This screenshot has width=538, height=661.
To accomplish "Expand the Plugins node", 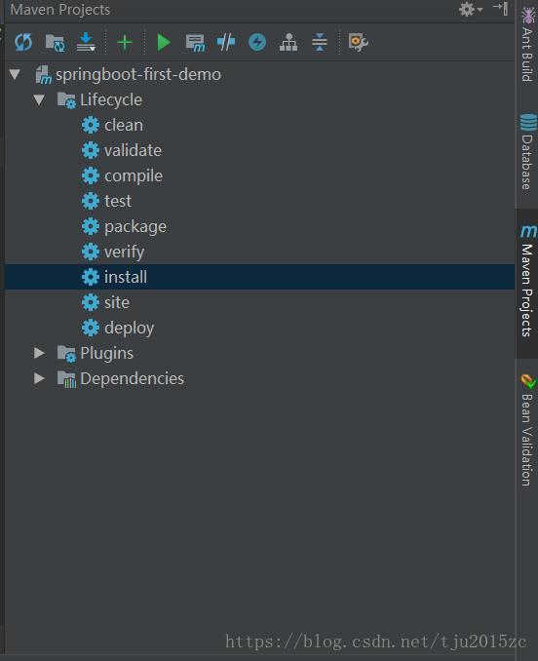I will [x=39, y=353].
